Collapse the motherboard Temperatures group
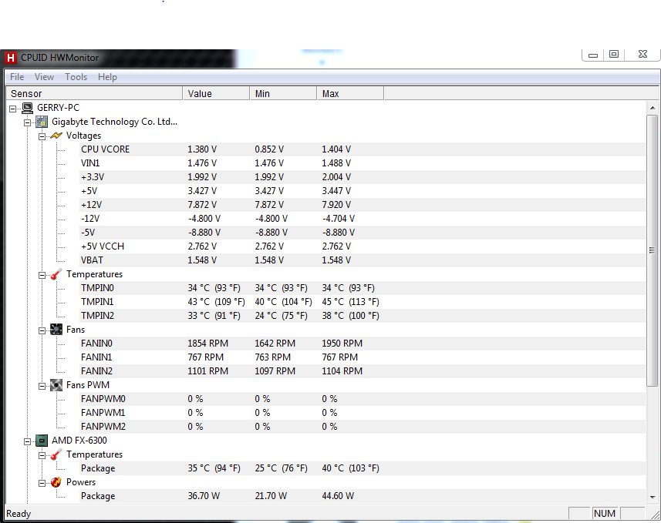 [x=42, y=275]
